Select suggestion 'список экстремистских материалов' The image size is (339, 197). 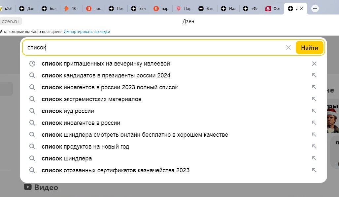click(x=91, y=99)
